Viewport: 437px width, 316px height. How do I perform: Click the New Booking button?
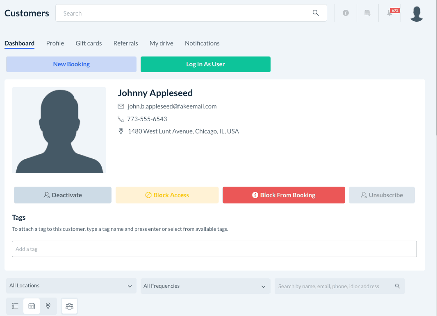(71, 64)
